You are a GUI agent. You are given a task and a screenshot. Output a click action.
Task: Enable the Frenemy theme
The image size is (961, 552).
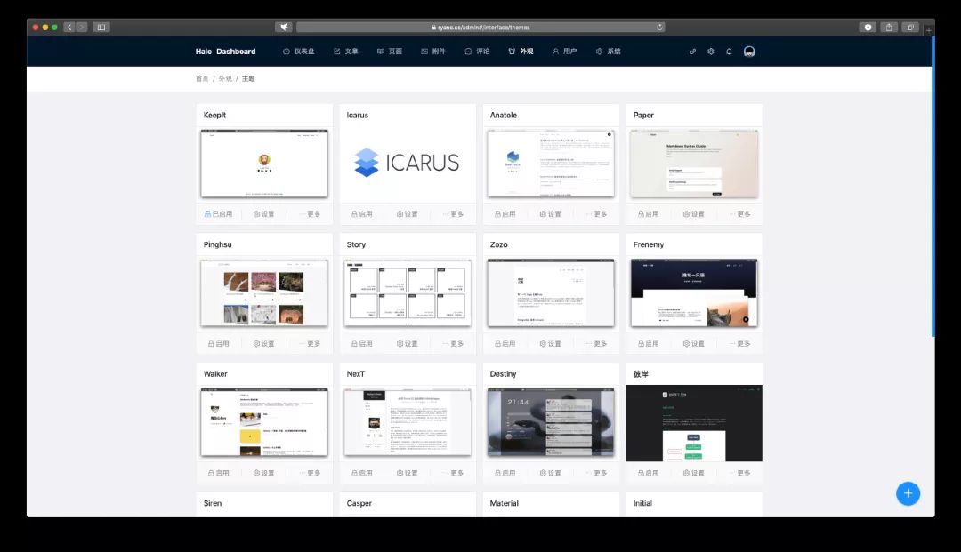point(649,344)
